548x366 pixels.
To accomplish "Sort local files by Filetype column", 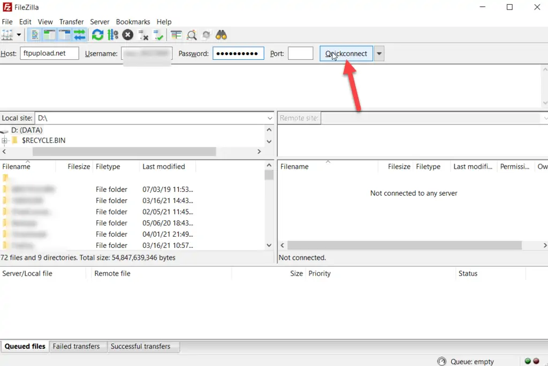I will [x=116, y=166].
